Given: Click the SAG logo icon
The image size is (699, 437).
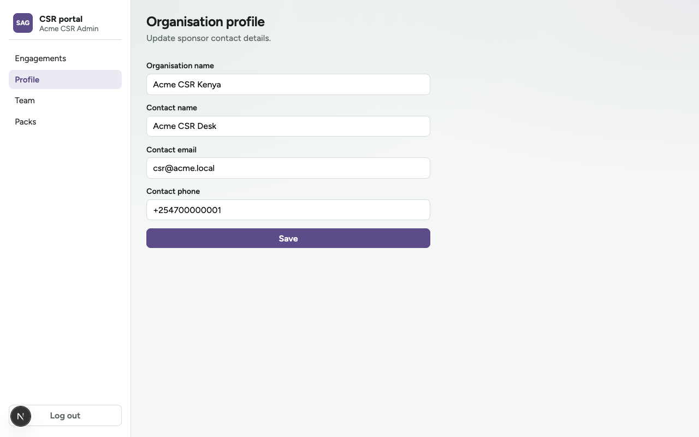Looking at the screenshot, I should coord(23,23).
